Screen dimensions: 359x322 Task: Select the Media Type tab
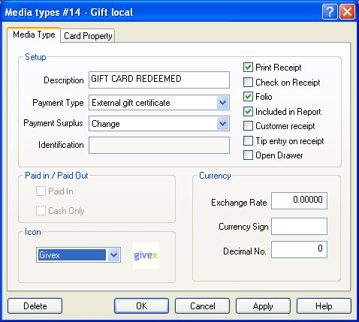click(34, 35)
